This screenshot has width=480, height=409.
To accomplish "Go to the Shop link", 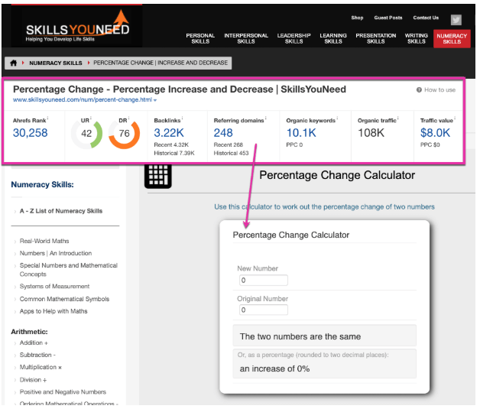I will [357, 18].
